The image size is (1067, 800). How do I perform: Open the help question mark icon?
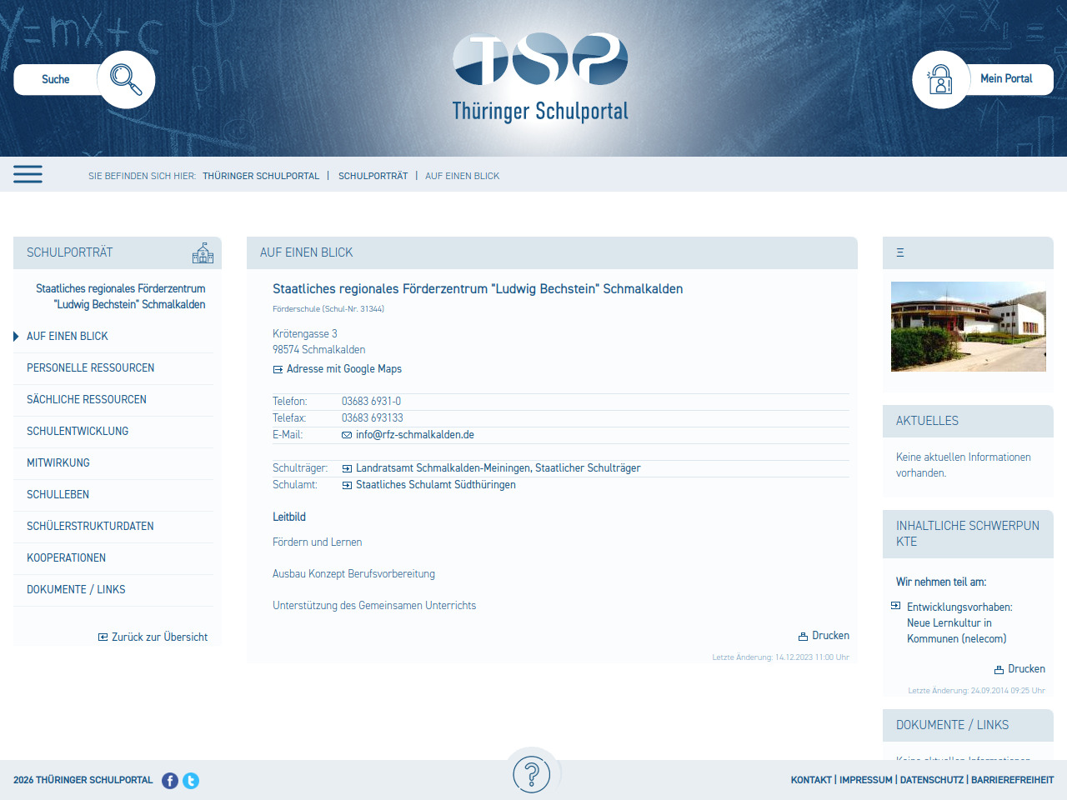click(x=532, y=774)
